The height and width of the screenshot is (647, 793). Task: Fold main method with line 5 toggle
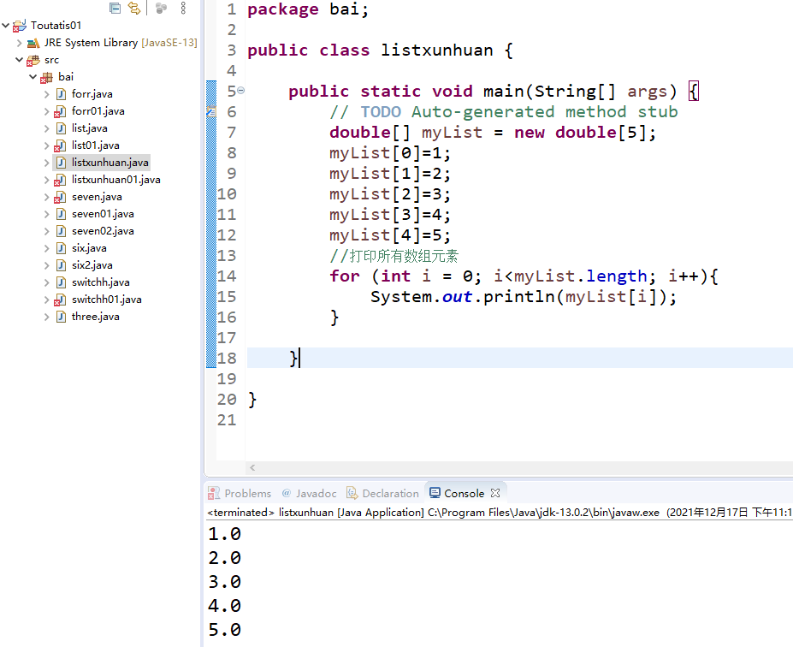[241, 91]
